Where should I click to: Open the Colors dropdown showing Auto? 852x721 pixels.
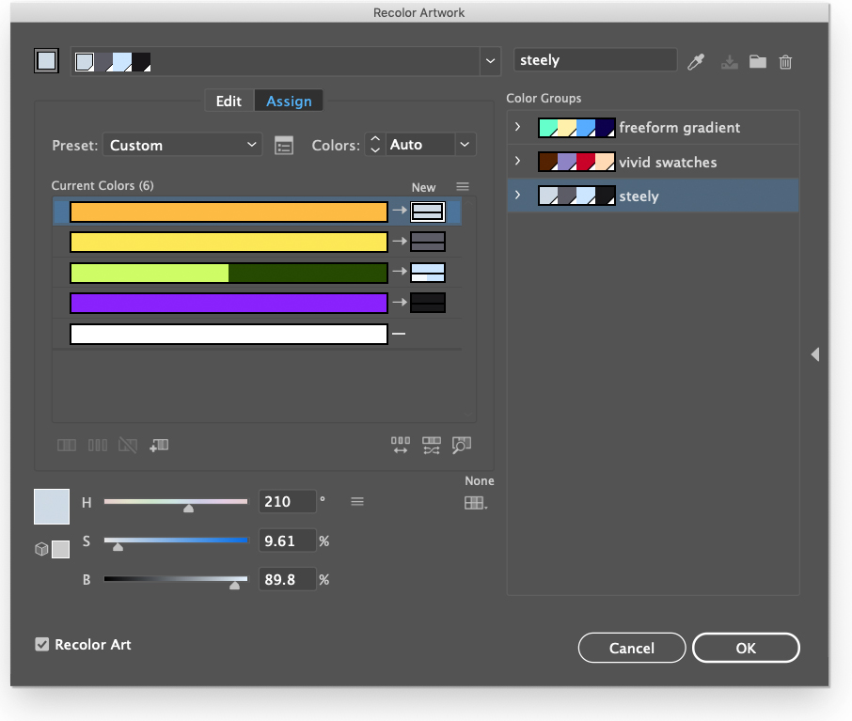pos(431,145)
